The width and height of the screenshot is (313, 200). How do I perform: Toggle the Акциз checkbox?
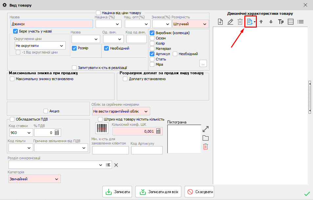tap(46, 111)
